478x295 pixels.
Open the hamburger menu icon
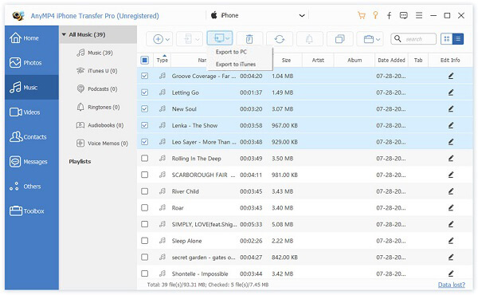tap(419, 15)
